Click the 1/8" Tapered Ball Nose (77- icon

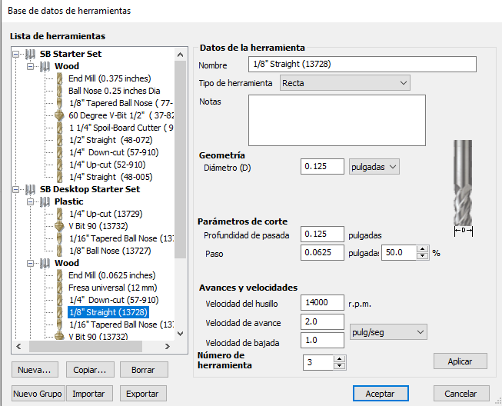(59, 103)
